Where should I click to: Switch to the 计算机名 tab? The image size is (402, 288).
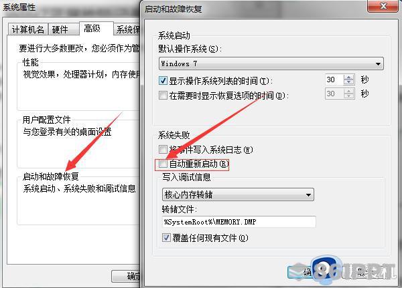click(x=28, y=29)
